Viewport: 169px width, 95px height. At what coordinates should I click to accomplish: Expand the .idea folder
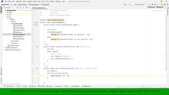point(6,12)
